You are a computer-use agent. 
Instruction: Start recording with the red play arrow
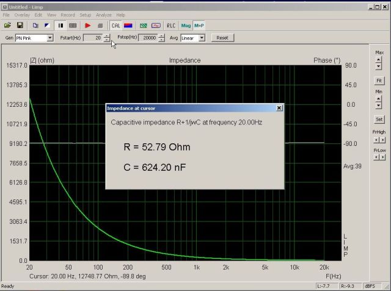click(x=87, y=26)
